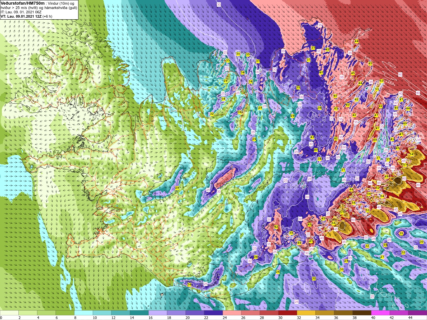The width and height of the screenshot is (427, 320).
Task: Click the yellow max-gust marker 55
Action: coord(367,210)
